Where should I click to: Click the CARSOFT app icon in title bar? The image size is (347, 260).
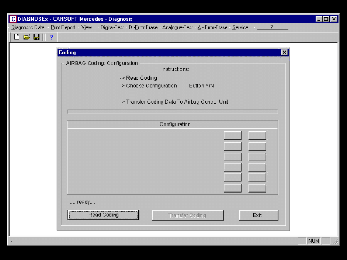pyautogui.click(x=13, y=19)
